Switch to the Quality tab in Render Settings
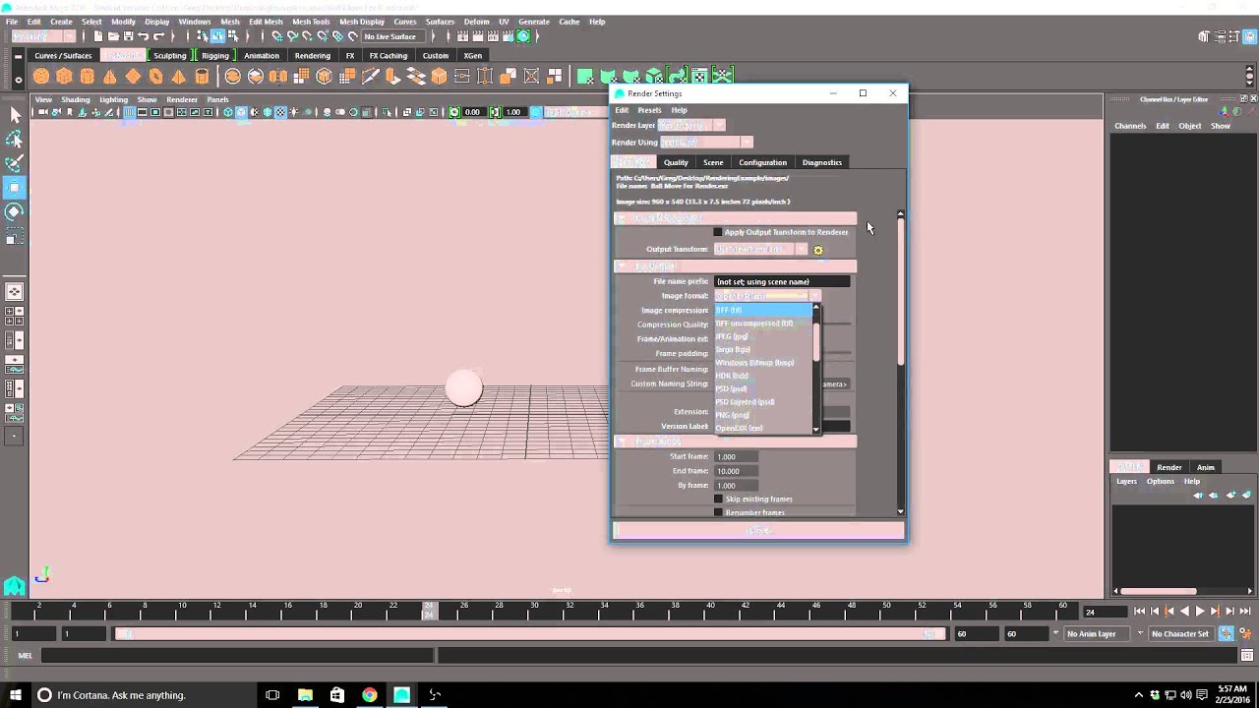The width and height of the screenshot is (1259, 708). (x=676, y=162)
